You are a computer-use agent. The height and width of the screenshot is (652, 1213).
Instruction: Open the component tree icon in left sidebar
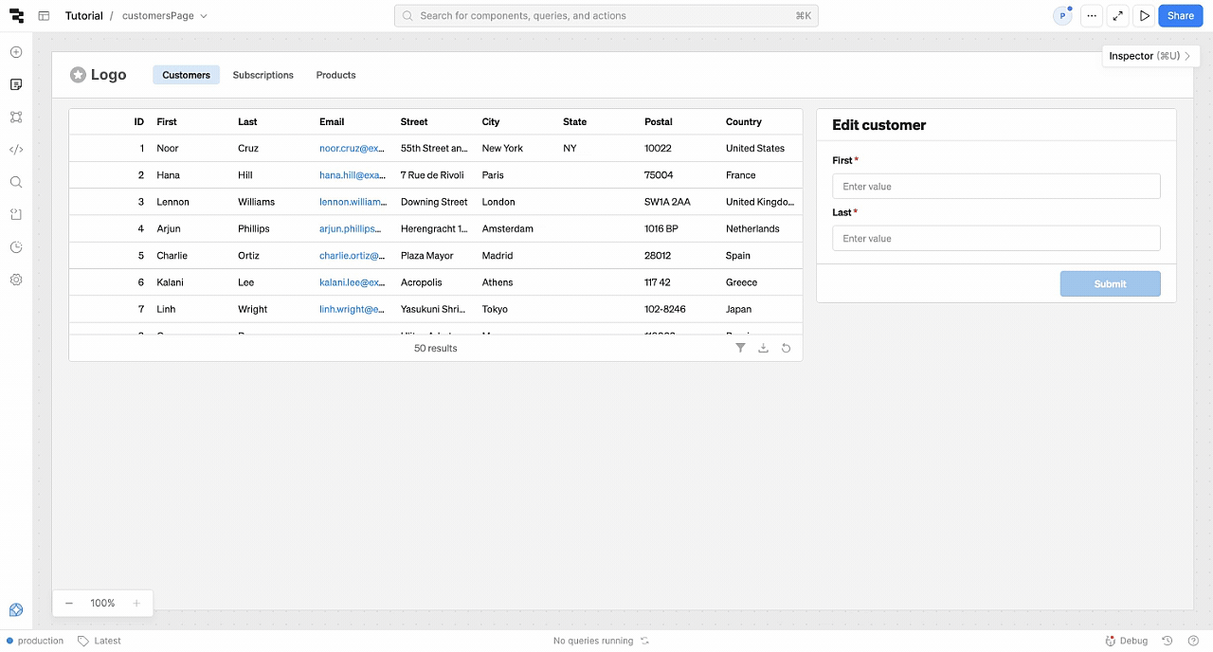click(16, 118)
